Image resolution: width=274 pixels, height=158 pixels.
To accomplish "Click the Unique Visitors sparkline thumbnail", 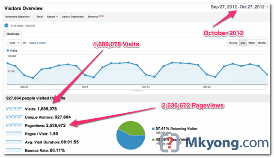I will [14, 117].
